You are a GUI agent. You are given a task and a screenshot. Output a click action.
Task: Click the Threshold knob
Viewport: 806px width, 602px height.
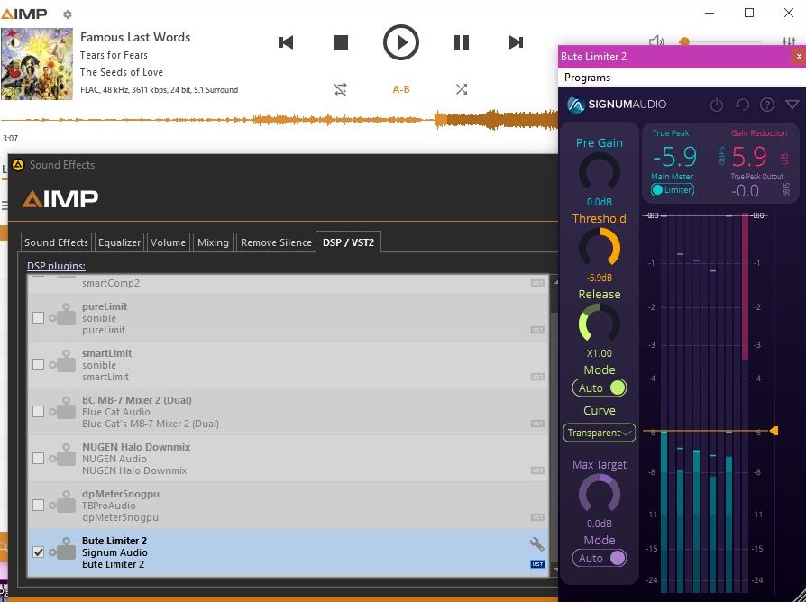point(600,248)
